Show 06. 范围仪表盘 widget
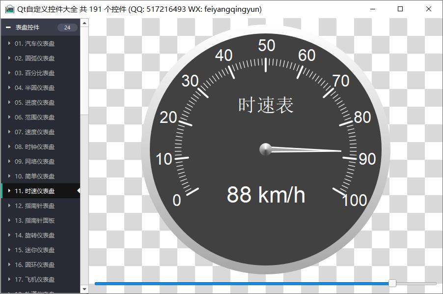 [34, 117]
